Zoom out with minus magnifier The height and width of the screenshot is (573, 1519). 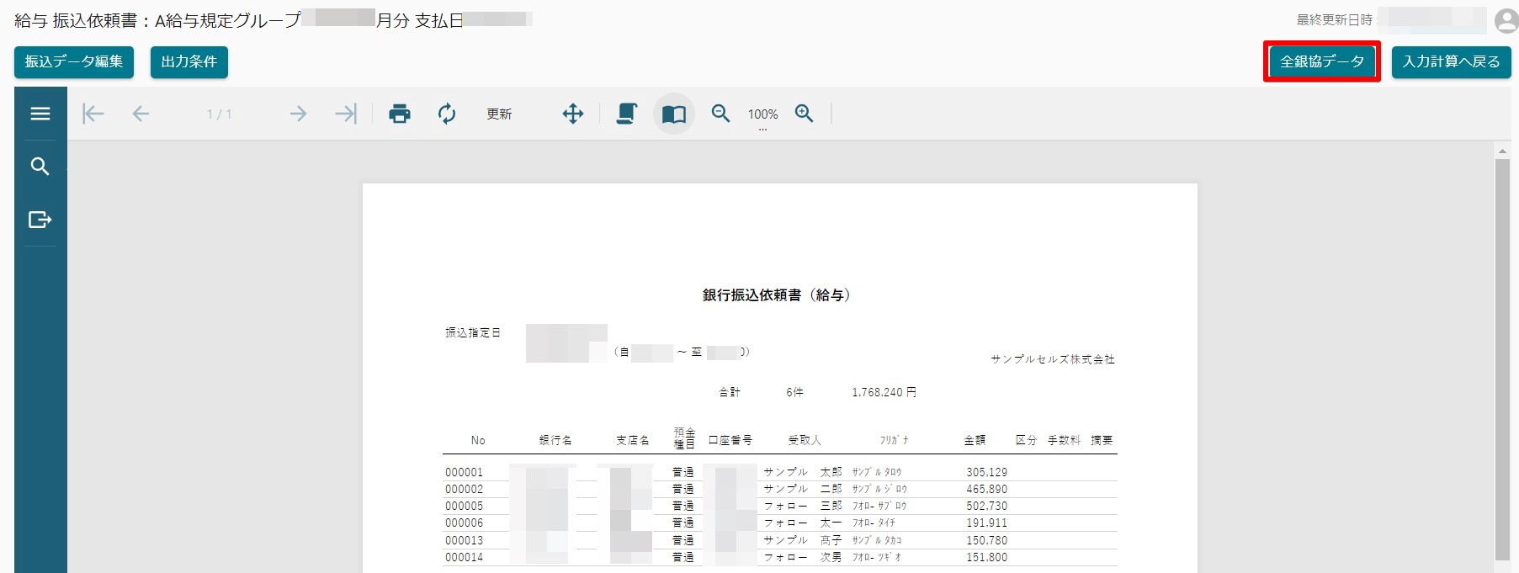pos(720,114)
